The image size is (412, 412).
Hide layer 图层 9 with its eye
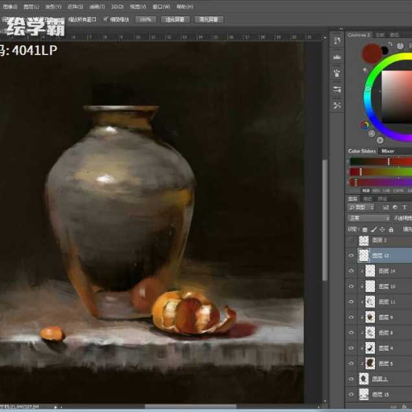351,317
